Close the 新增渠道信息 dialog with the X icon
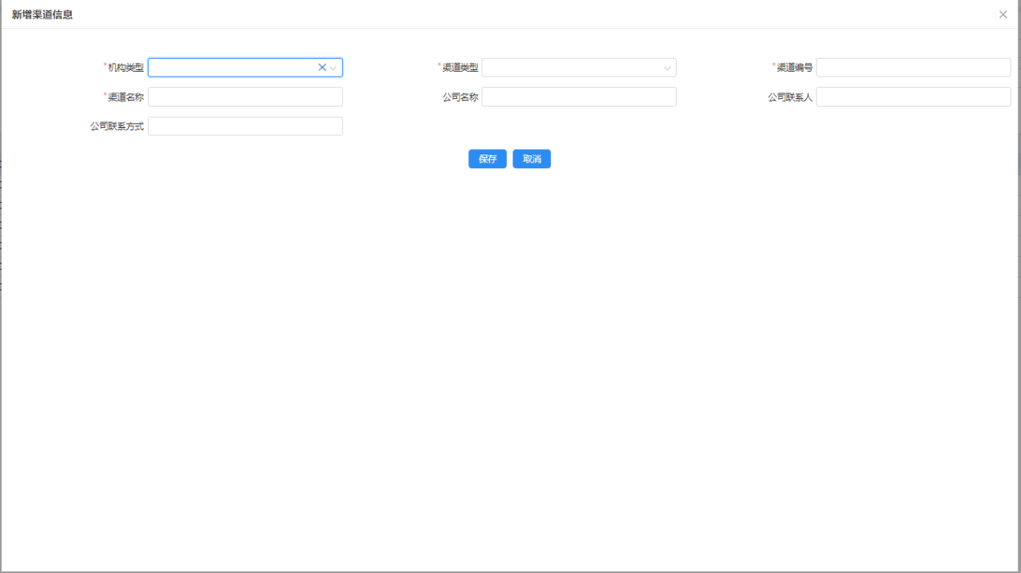Image resolution: width=1021 pixels, height=573 pixels. pos(1002,14)
